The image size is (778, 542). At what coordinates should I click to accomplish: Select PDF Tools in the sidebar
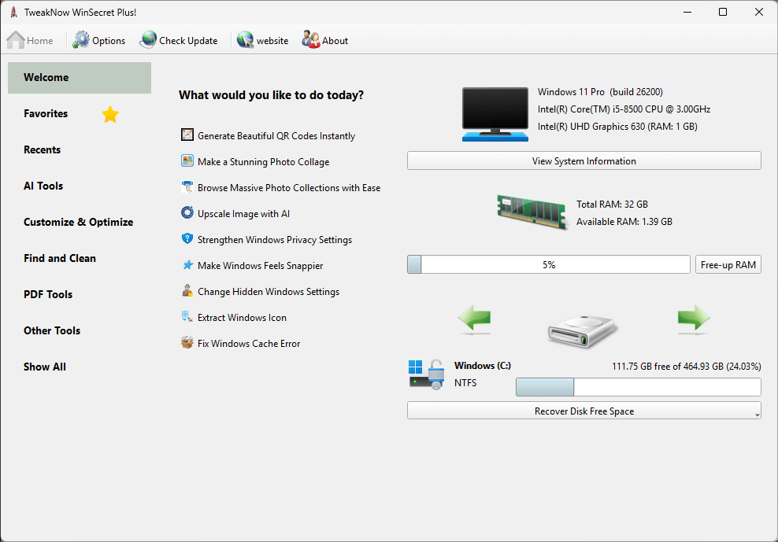click(48, 294)
